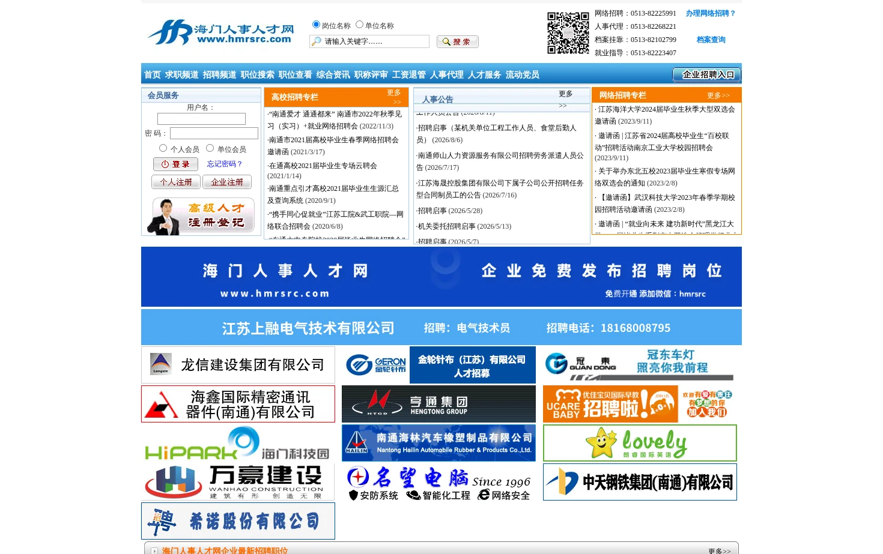Click the 江苏上融电气技术有限公司 recruitment banner
The image size is (883, 554).
pyautogui.click(x=441, y=327)
